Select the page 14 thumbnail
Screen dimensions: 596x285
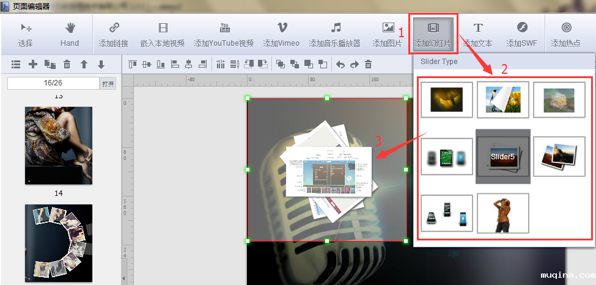[x=58, y=145]
